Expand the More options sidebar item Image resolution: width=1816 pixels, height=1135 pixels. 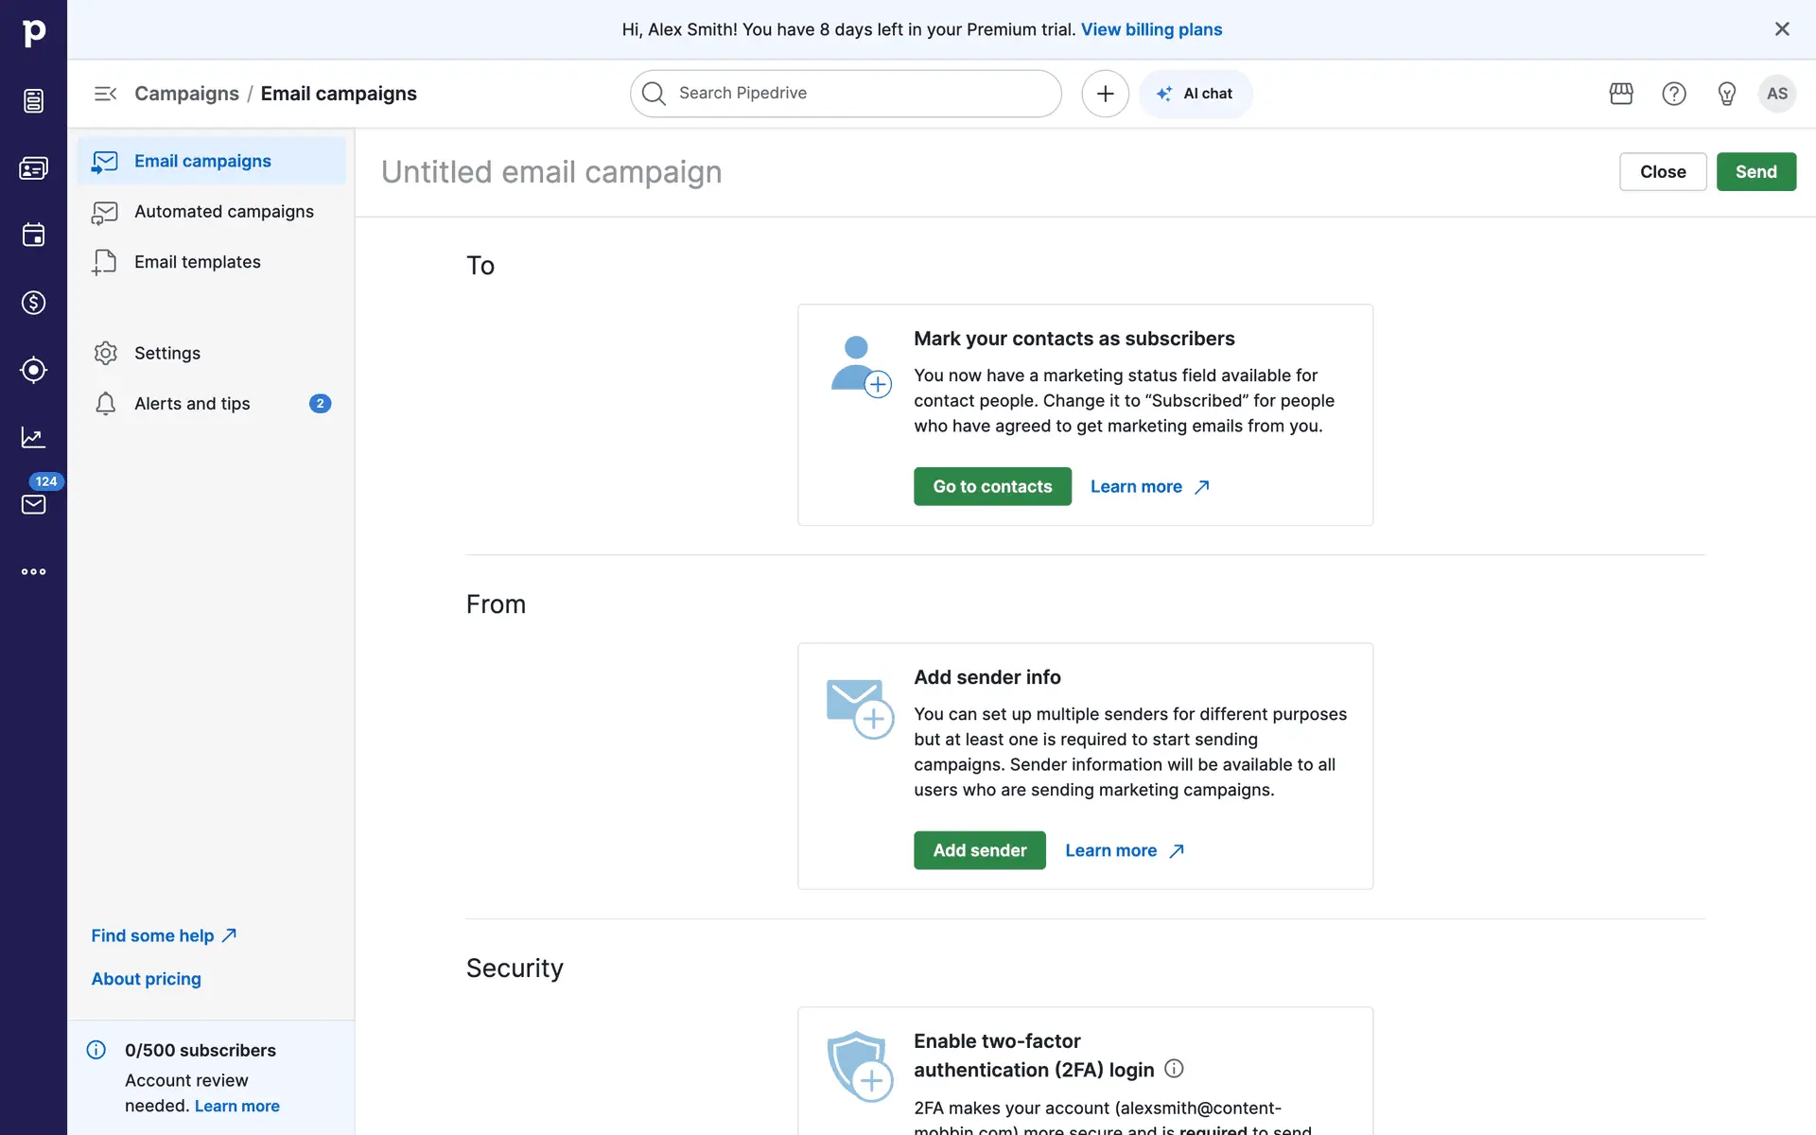(33, 571)
